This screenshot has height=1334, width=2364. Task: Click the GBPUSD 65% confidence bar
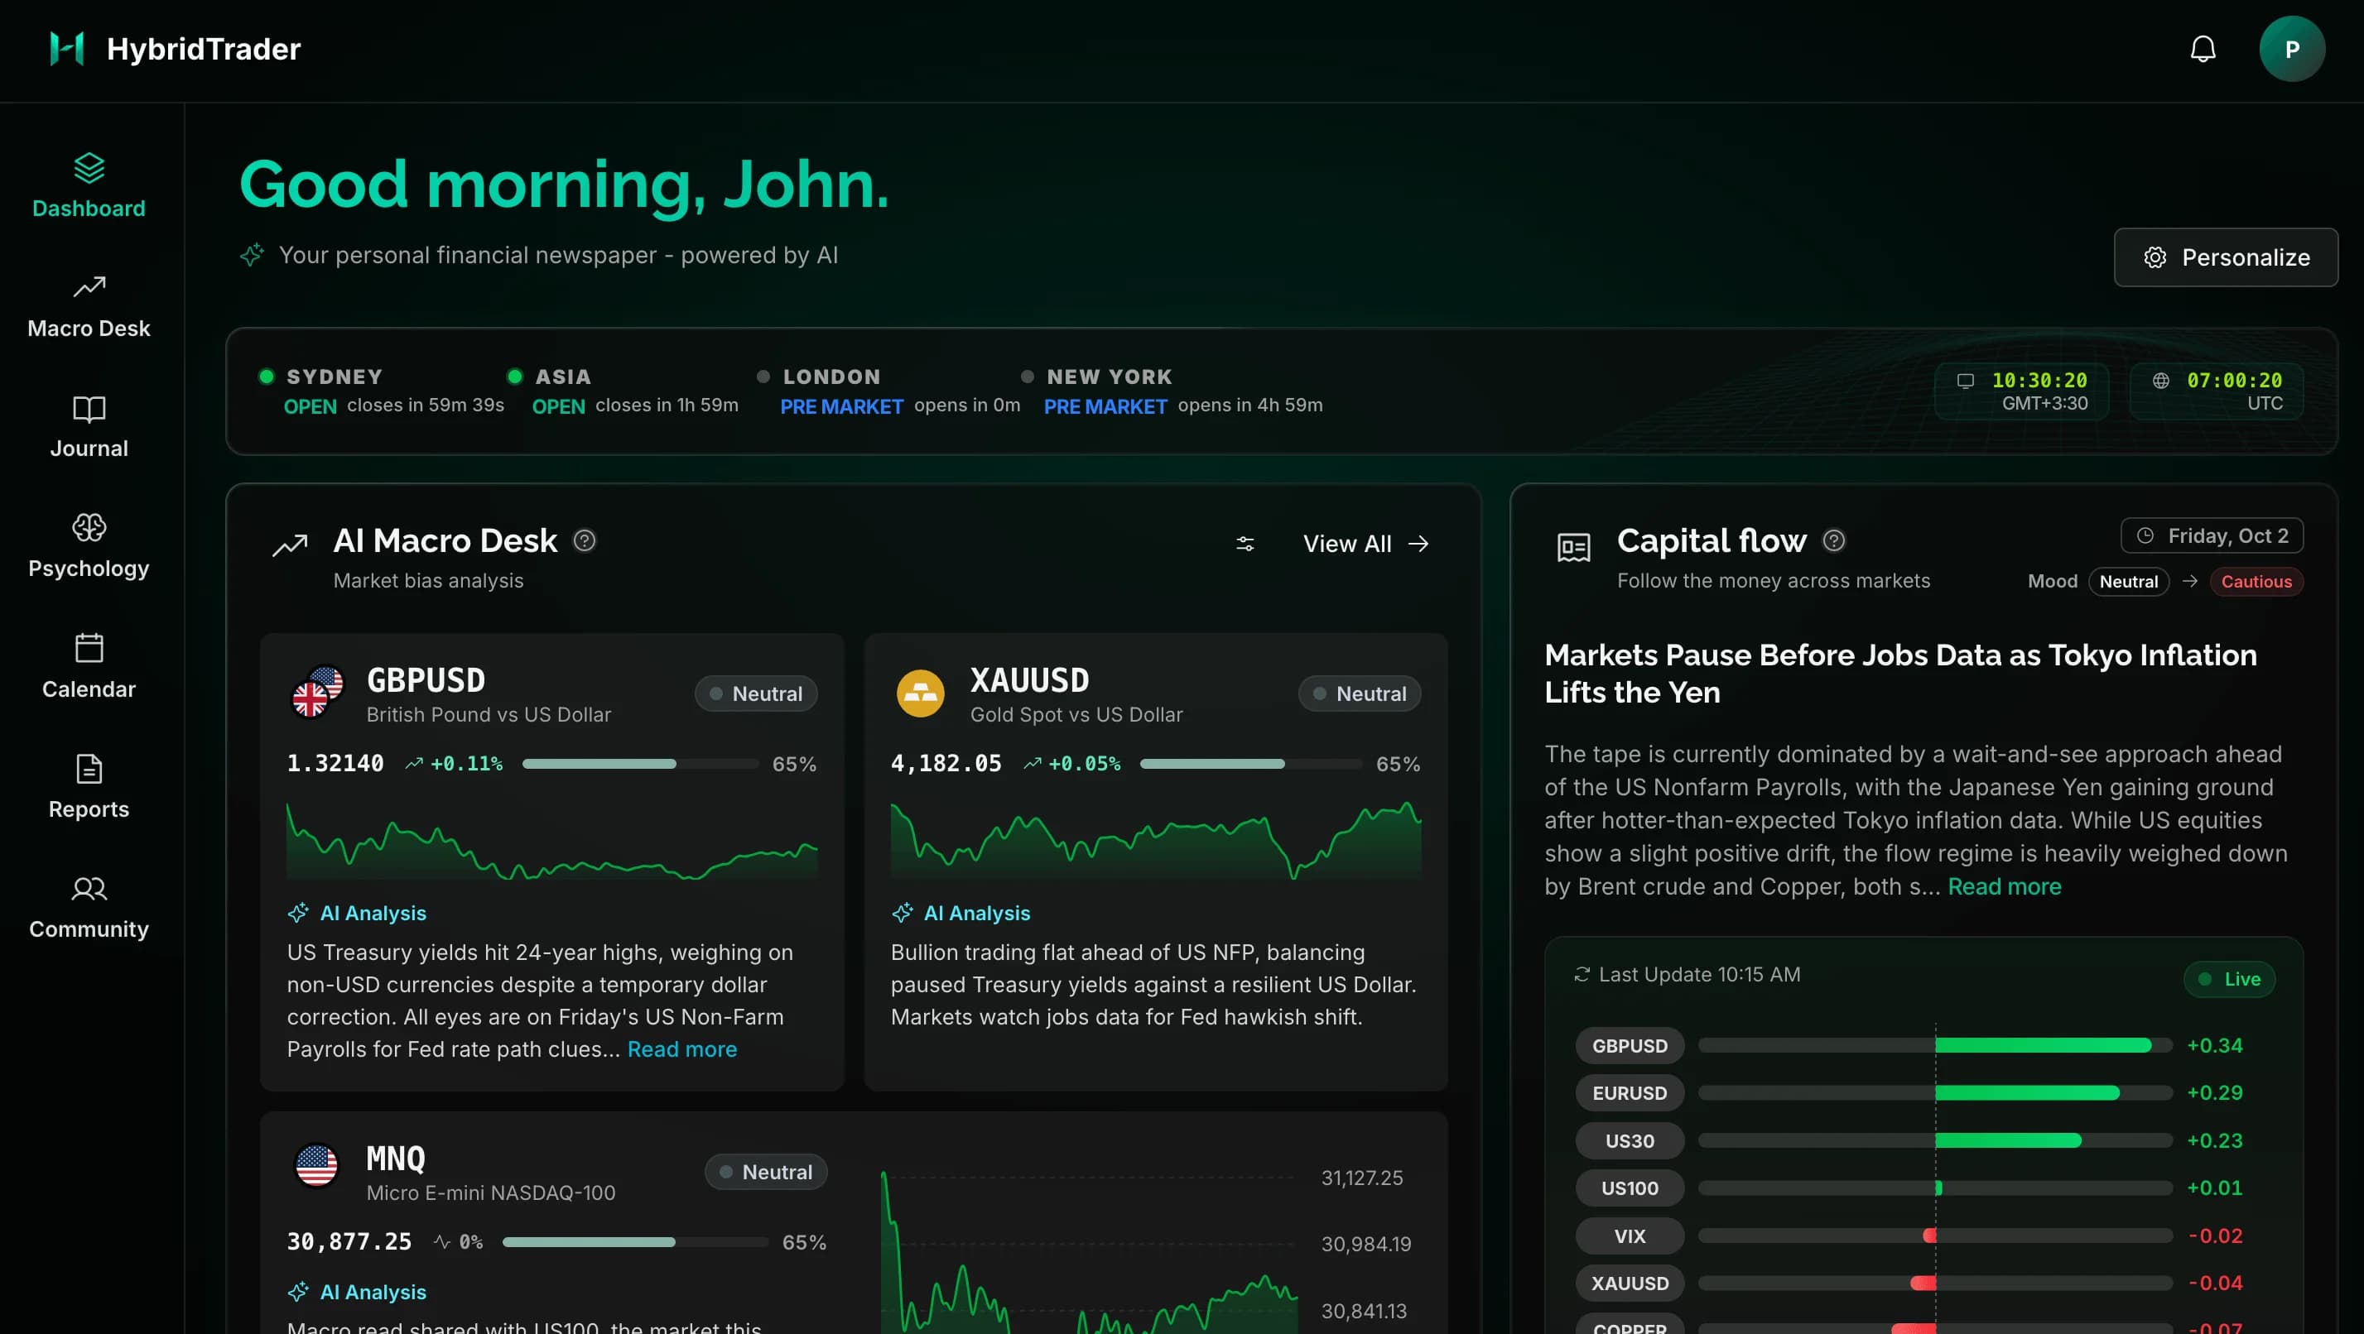[x=641, y=763]
